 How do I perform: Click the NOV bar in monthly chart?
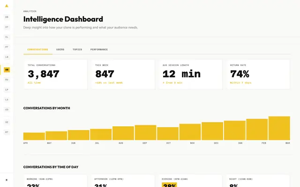pos(190,132)
